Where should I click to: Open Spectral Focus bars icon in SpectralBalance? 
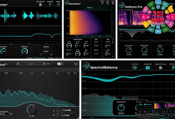point(161,68)
